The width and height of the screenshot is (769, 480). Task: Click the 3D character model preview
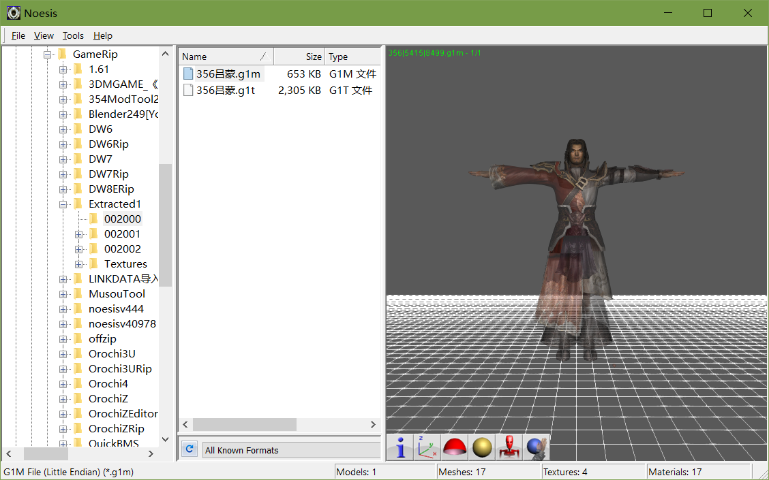tap(577, 250)
